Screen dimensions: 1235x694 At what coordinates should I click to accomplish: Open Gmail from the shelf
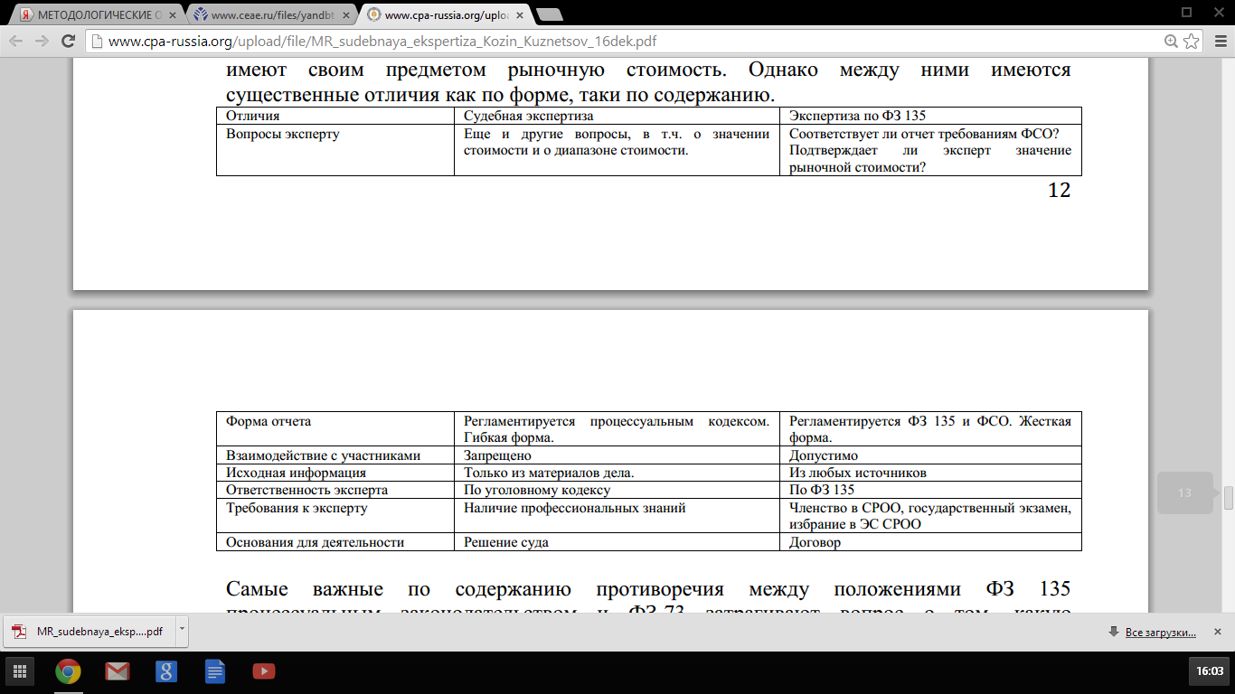click(117, 671)
